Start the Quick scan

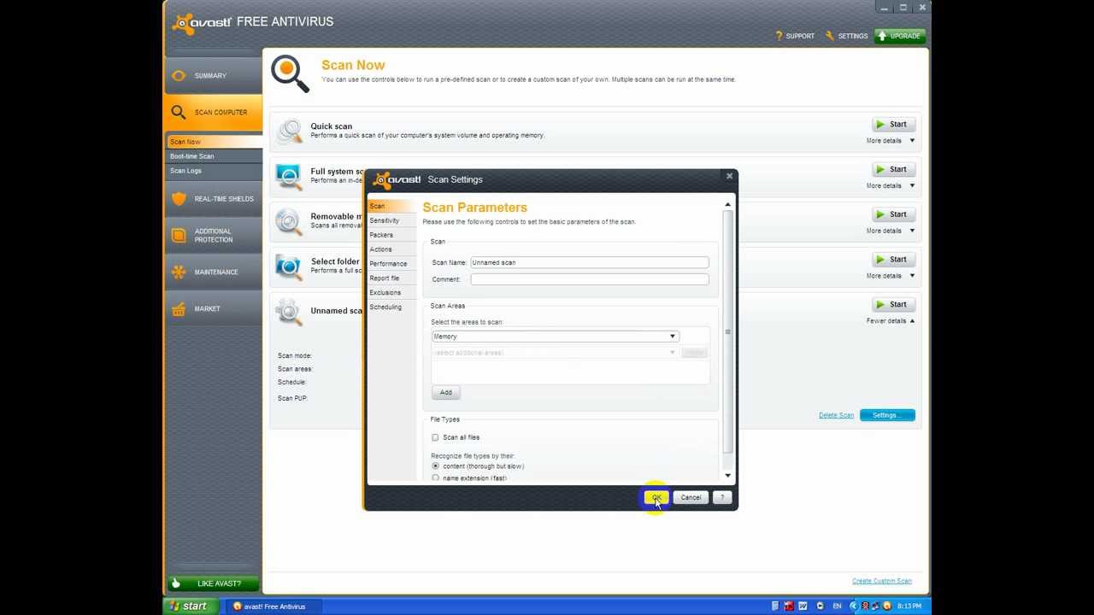tap(893, 125)
